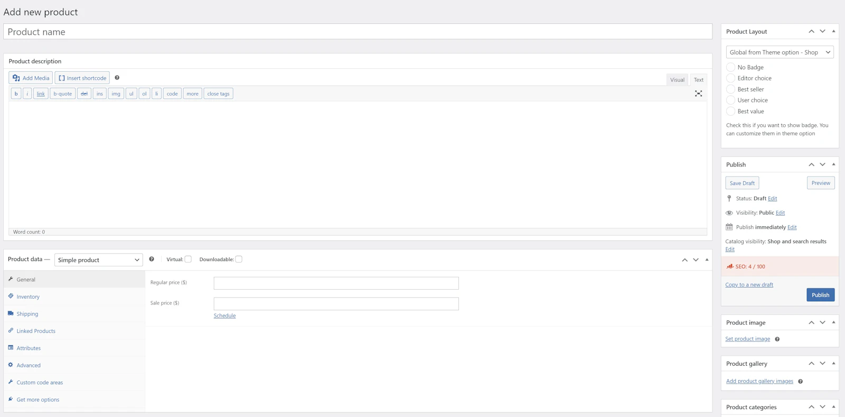Click inside the product description text area
The width and height of the screenshot is (845, 417).
[x=358, y=164]
